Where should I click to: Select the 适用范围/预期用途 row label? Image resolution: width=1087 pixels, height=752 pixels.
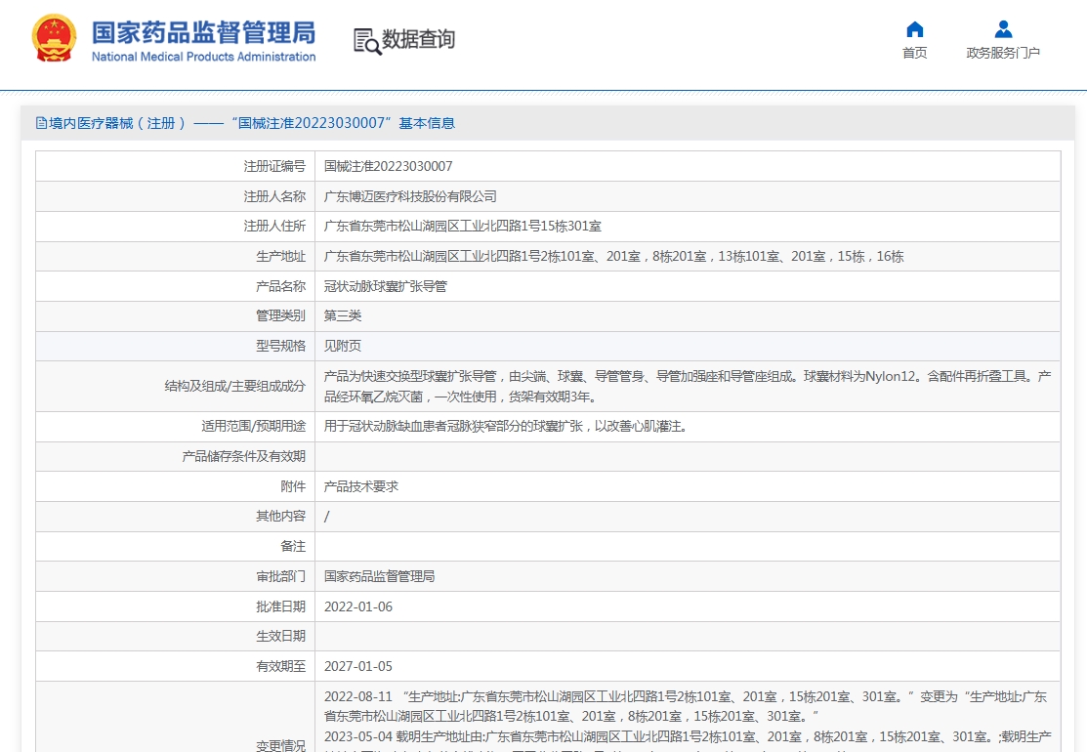pos(254,426)
